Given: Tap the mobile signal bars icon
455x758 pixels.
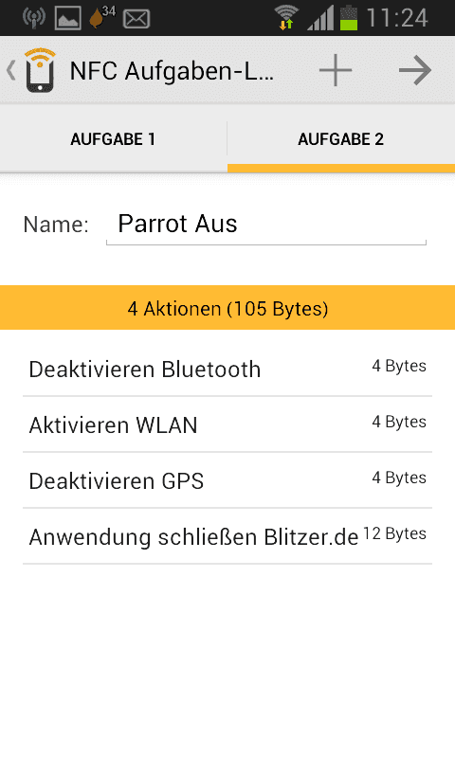Looking at the screenshot, I should coord(320,18).
